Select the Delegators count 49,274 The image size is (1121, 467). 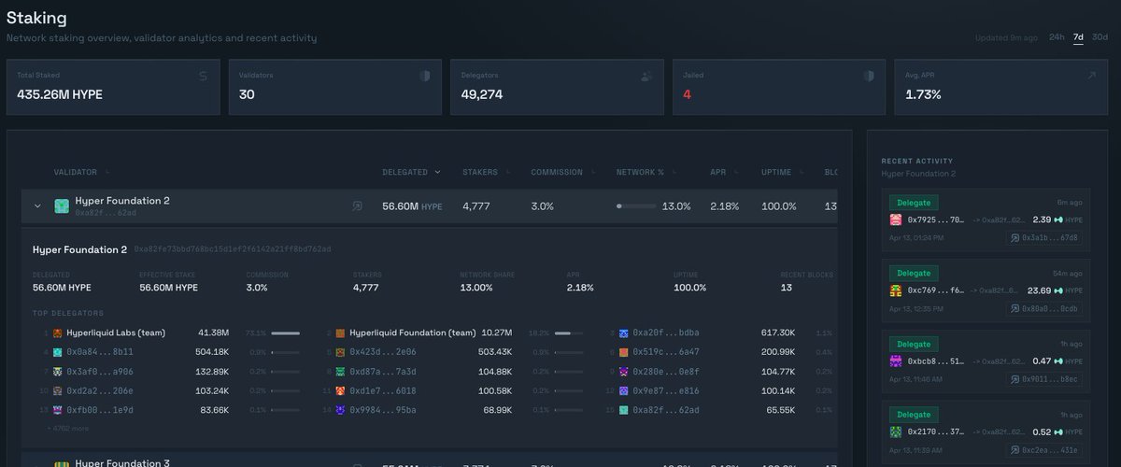[482, 94]
